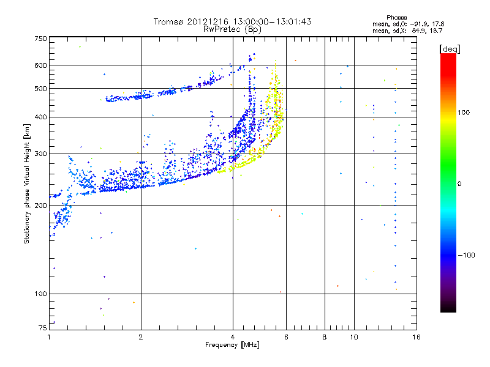The image size is (490, 367).
Task: Click the colorbar '0' tick label
Action: [x=459, y=184]
